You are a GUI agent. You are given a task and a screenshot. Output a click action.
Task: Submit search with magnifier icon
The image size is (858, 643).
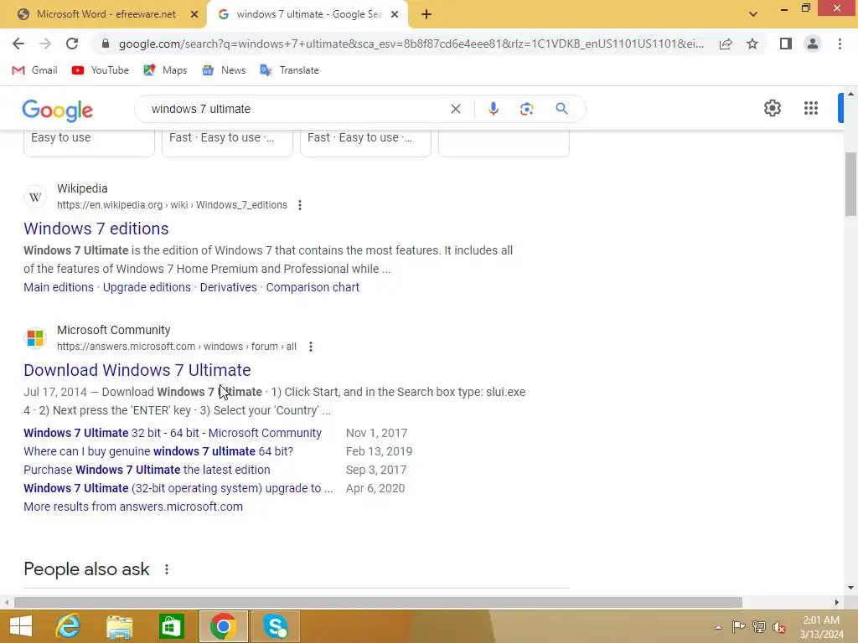click(x=561, y=108)
